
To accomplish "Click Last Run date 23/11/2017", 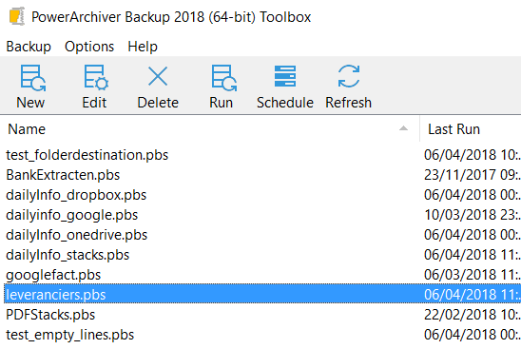I will (x=473, y=175).
